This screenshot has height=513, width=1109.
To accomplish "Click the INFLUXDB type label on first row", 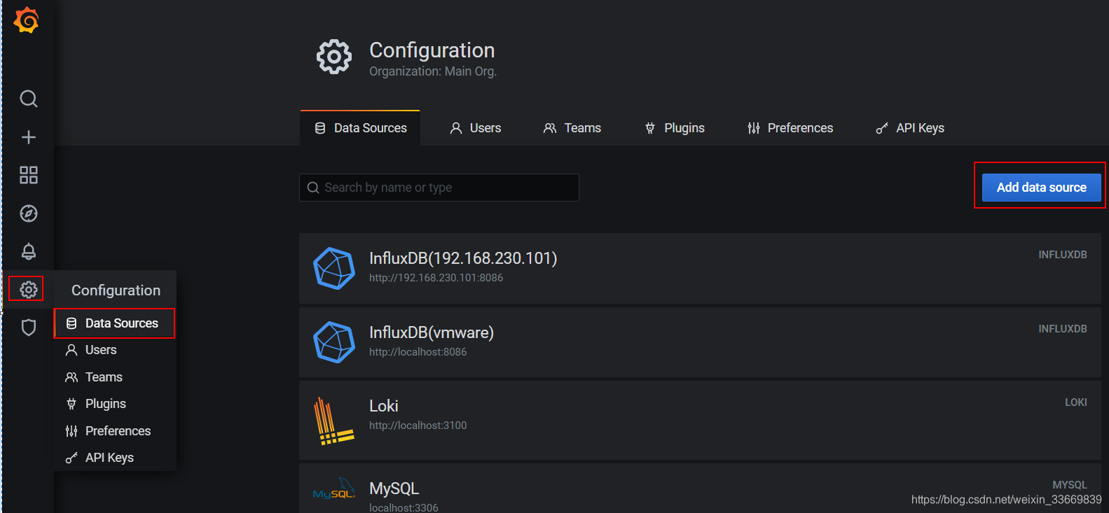I will click(x=1062, y=255).
